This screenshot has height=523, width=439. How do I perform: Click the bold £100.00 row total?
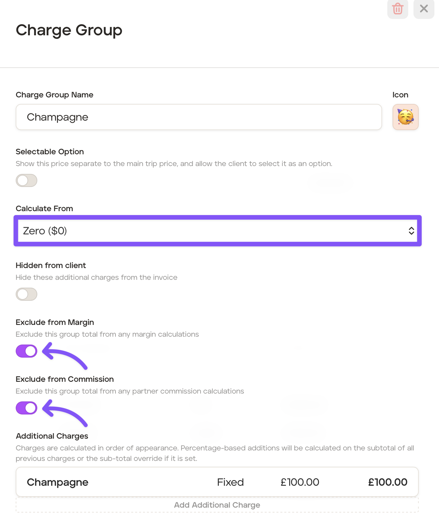(388, 482)
